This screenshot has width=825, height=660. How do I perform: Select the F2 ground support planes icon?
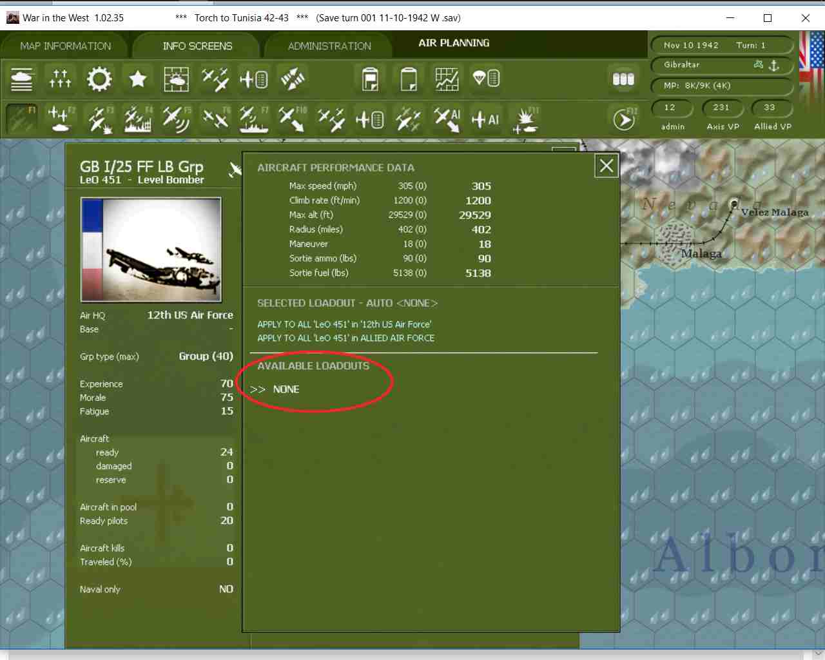click(x=61, y=119)
